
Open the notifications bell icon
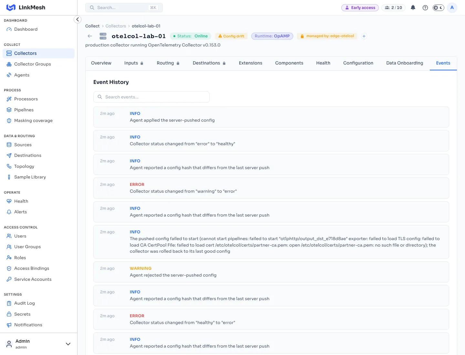tap(413, 7)
